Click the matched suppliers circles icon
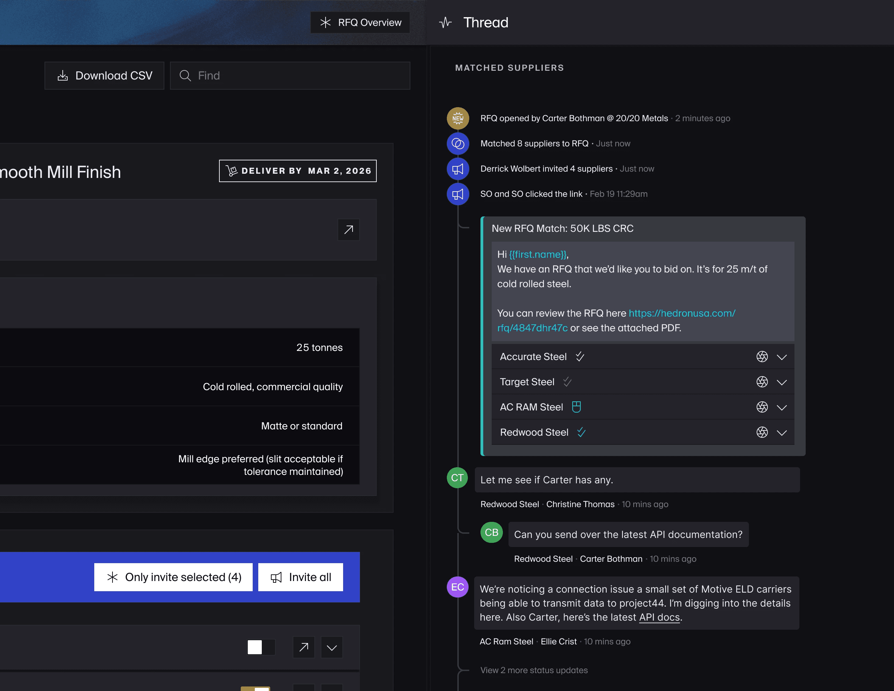This screenshot has height=691, width=894. (458, 144)
